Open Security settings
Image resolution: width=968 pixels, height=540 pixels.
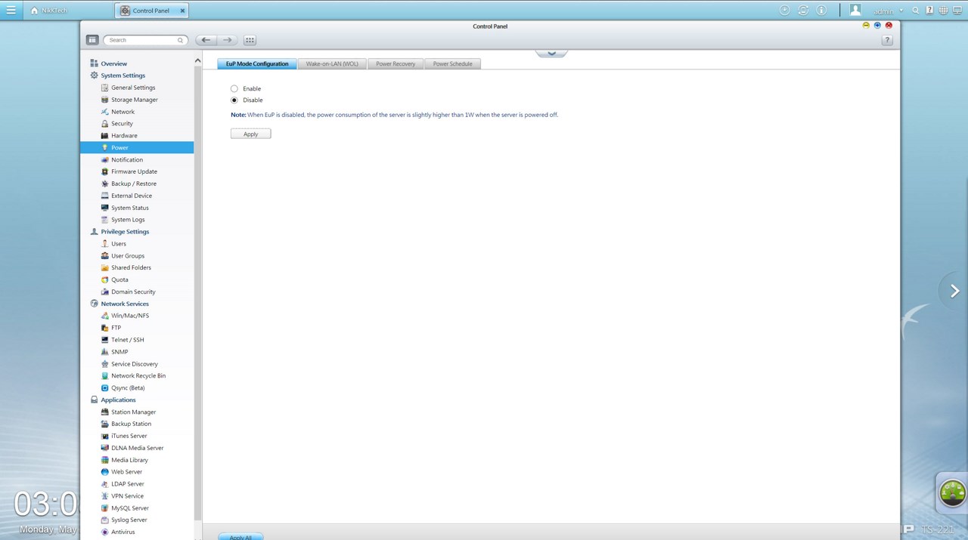122,124
